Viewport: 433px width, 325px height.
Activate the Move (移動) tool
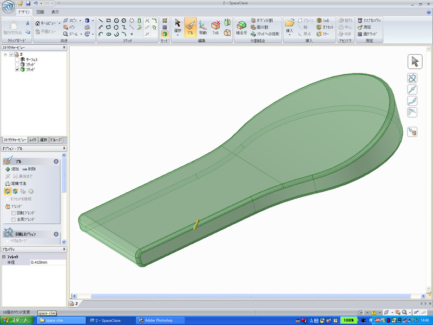pyautogui.click(x=202, y=27)
